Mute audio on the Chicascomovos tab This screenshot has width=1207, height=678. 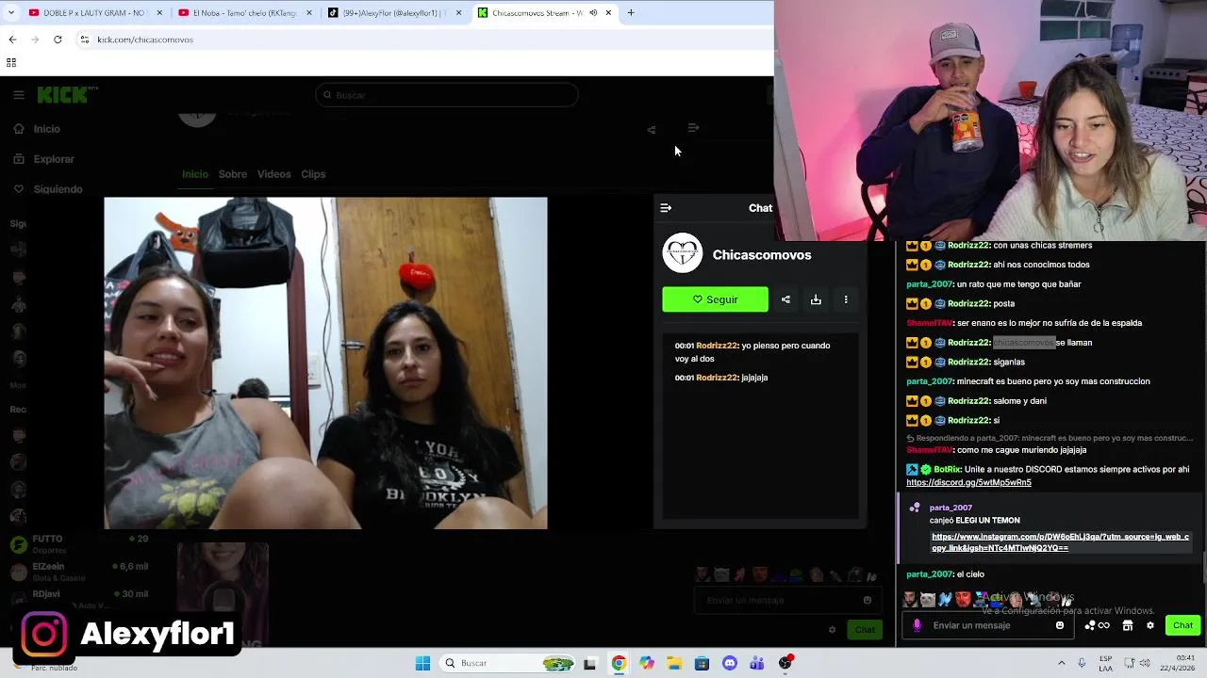tap(593, 13)
